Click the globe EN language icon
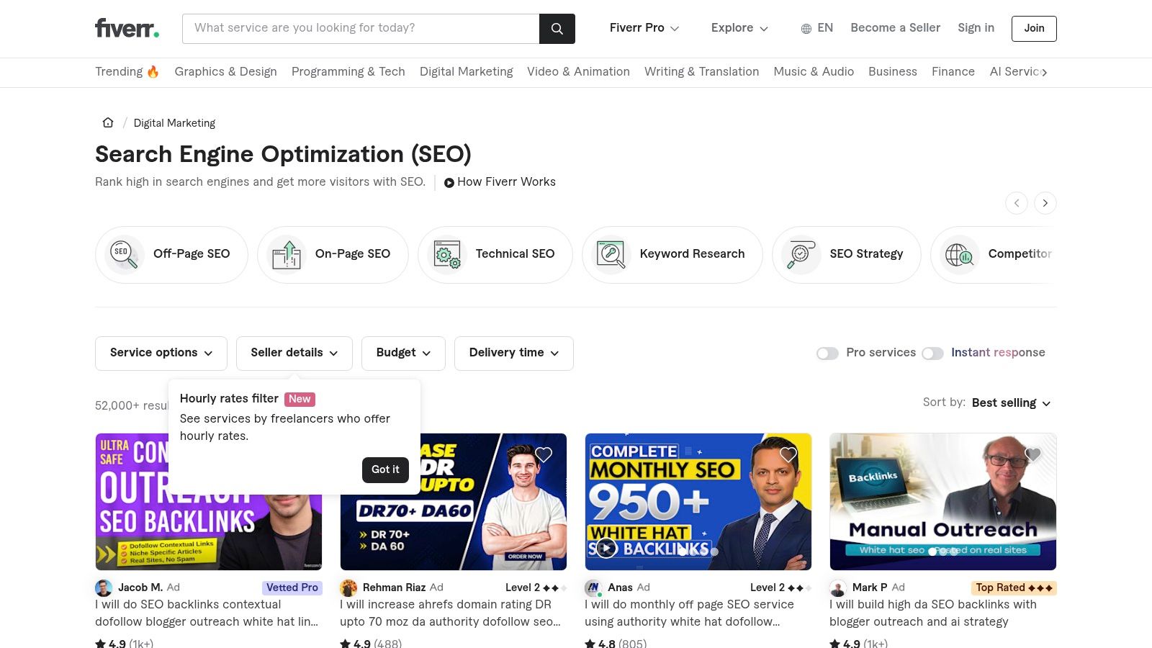Image resolution: width=1152 pixels, height=648 pixels. click(804, 28)
